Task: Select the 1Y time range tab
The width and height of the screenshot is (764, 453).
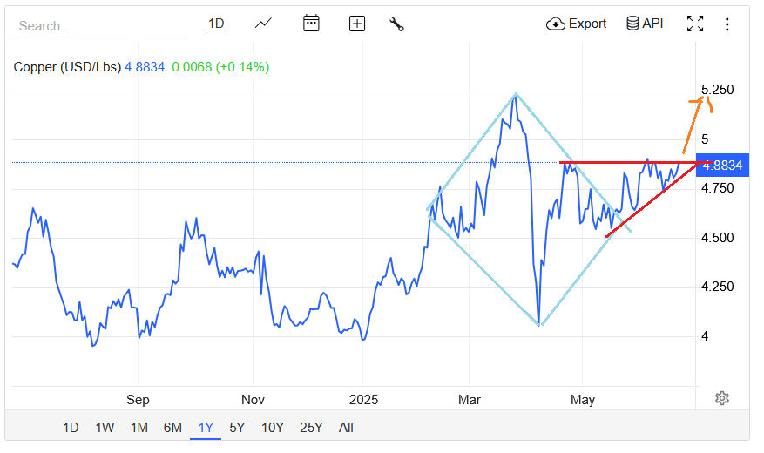Action: (206, 428)
